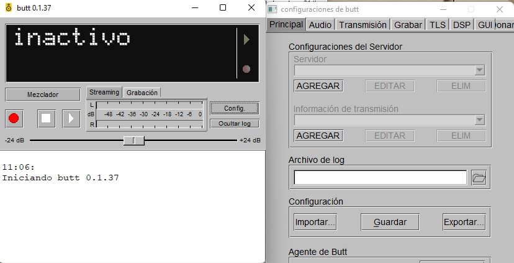Click ELIM under Información de transmisión
Screen dimensions: 514x263
tap(461, 136)
